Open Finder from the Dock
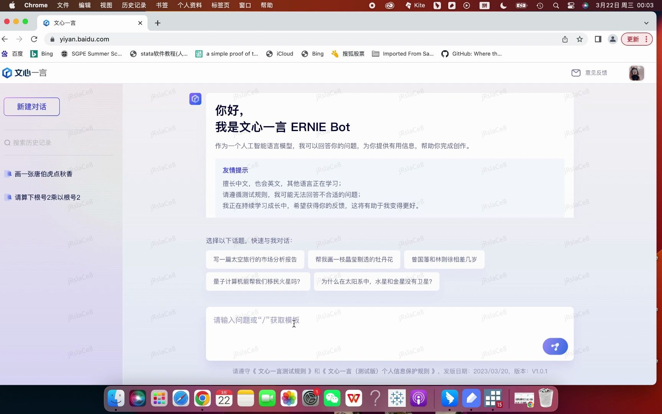The width and height of the screenshot is (662, 414). point(116,399)
